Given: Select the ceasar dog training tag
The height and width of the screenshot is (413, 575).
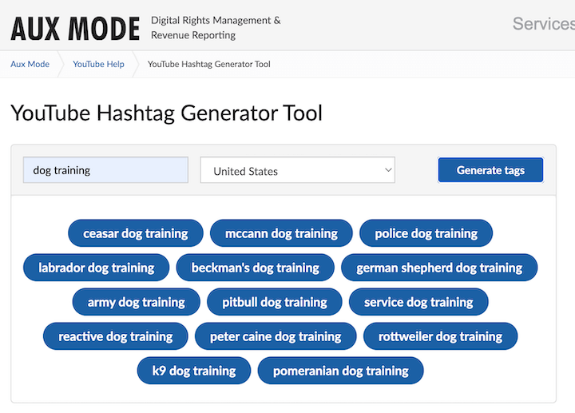Looking at the screenshot, I should tap(136, 233).
